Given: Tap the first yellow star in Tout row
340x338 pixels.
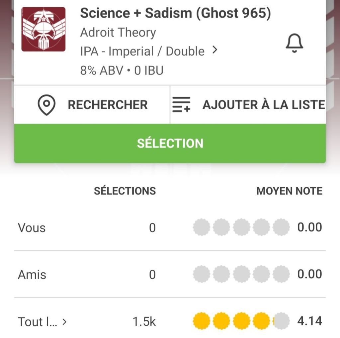Looking at the screenshot, I should [x=201, y=321].
